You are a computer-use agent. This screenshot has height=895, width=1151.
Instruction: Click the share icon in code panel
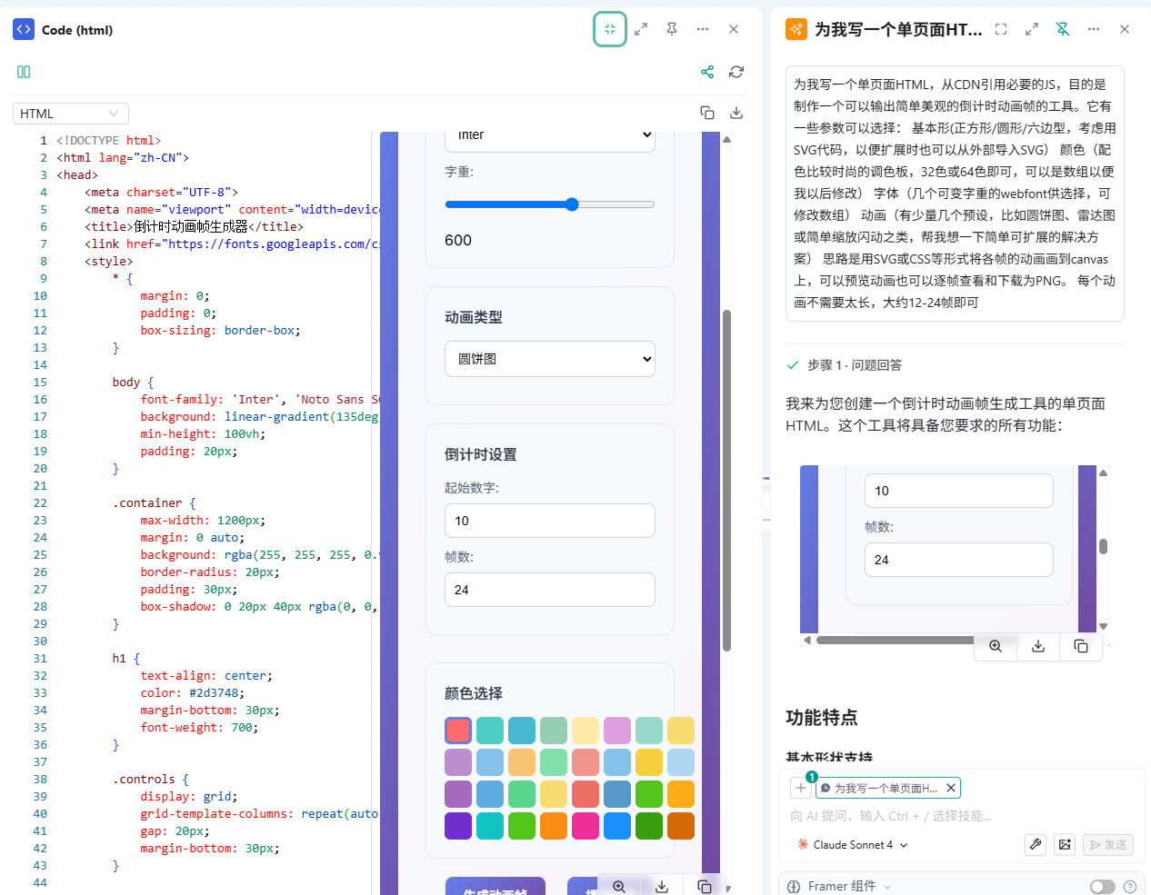pyautogui.click(x=707, y=72)
